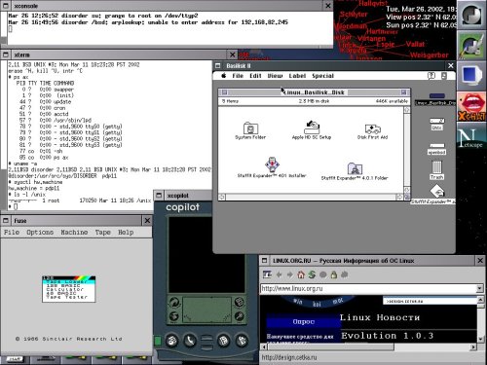Click the Finder window vertical scroll up arrow

click(407, 110)
